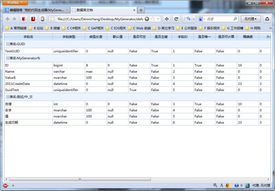Click the search magnifier icon
Viewport: 275px width, 191px height.
pyautogui.click(x=235, y=19)
